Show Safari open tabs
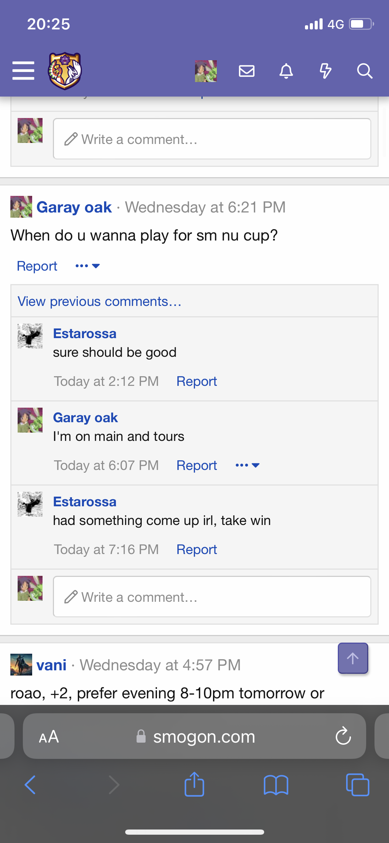The height and width of the screenshot is (843, 389). point(358,785)
